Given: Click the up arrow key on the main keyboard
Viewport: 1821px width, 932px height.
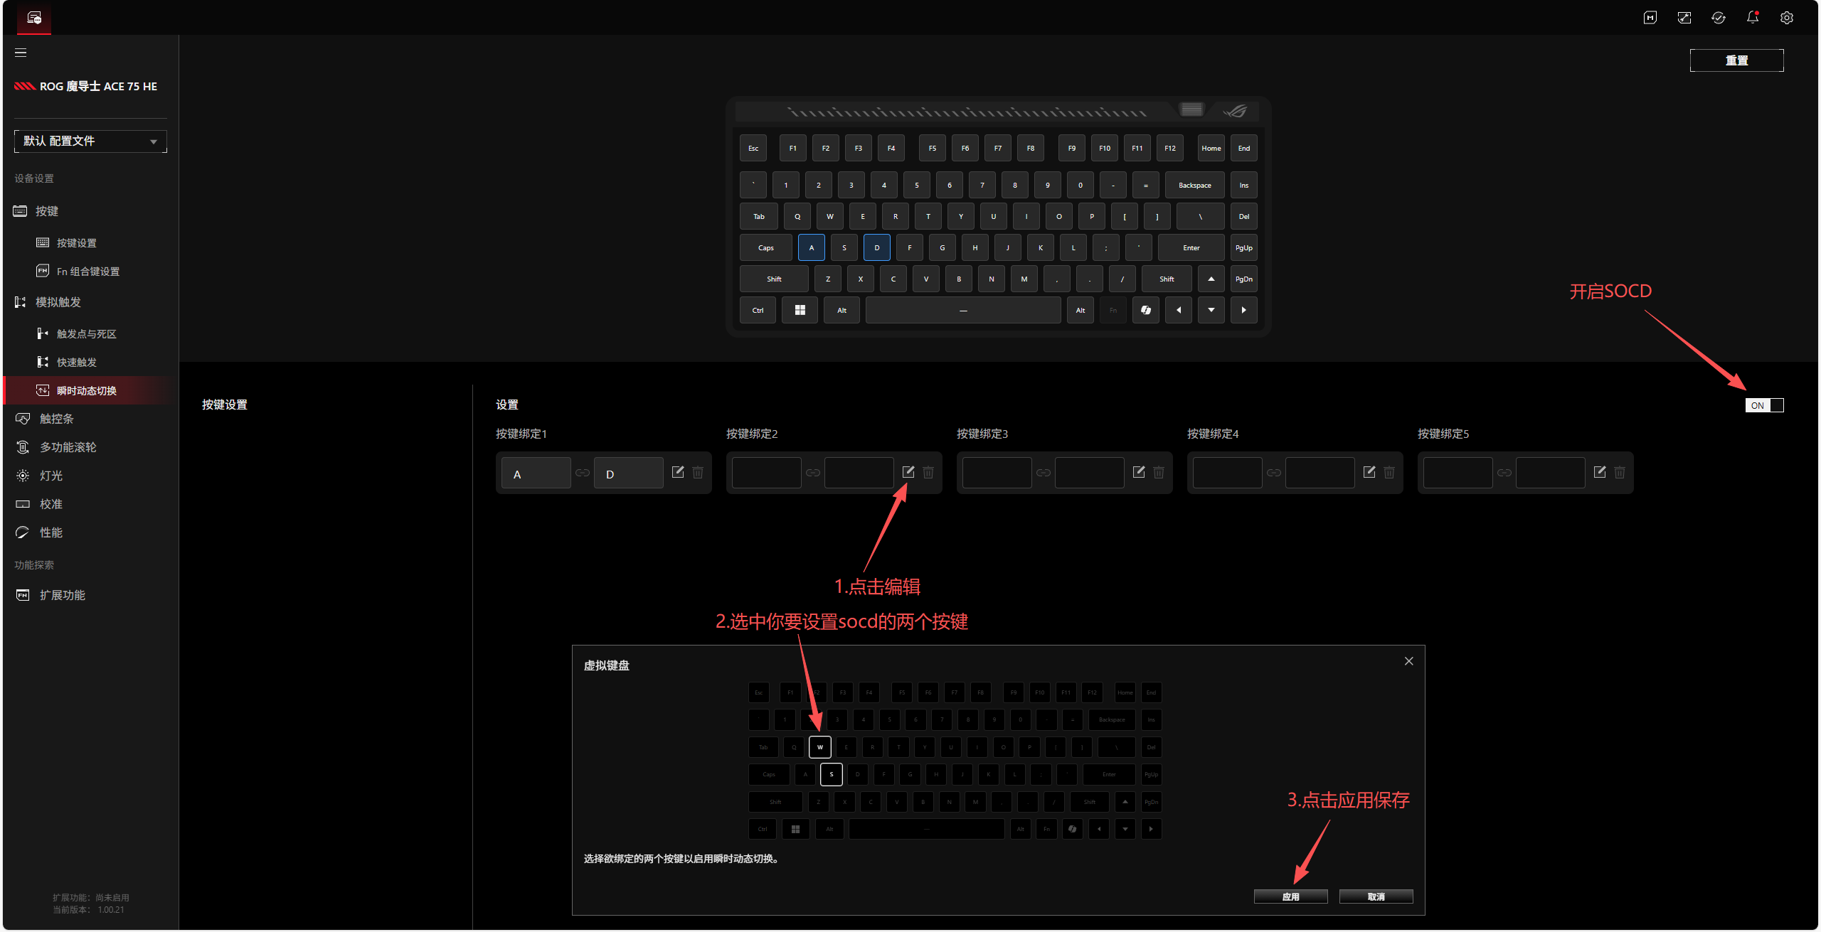Looking at the screenshot, I should click(1211, 279).
